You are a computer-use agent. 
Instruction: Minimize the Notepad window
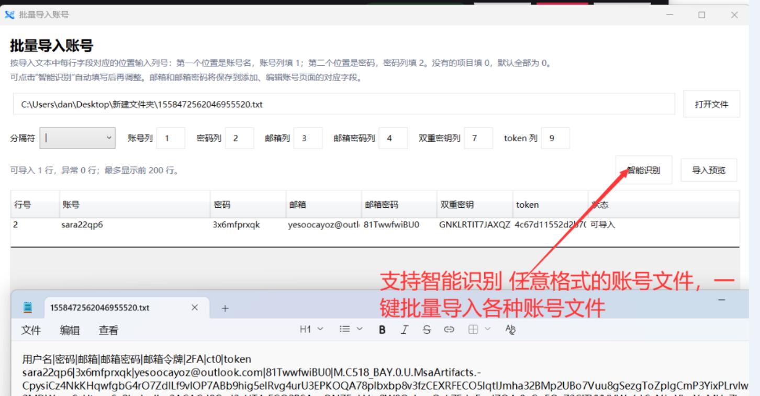click(722, 299)
